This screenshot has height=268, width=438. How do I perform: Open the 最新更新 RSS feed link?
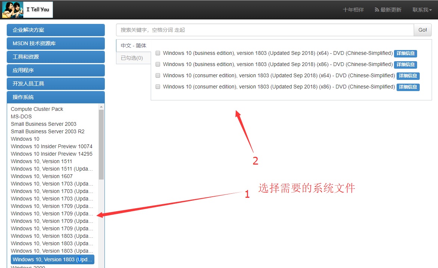click(x=388, y=10)
